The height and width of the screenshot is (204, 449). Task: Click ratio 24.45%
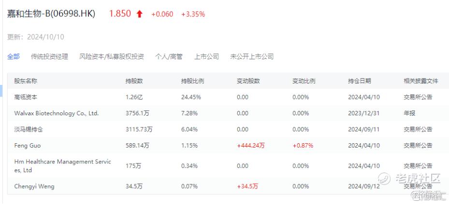point(191,97)
